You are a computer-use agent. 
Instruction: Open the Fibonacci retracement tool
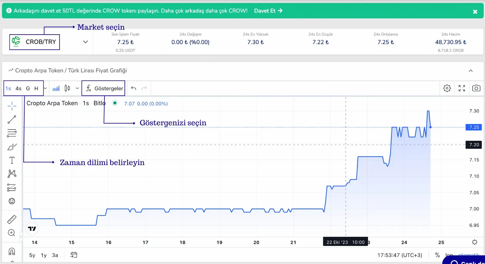[x=12, y=133]
